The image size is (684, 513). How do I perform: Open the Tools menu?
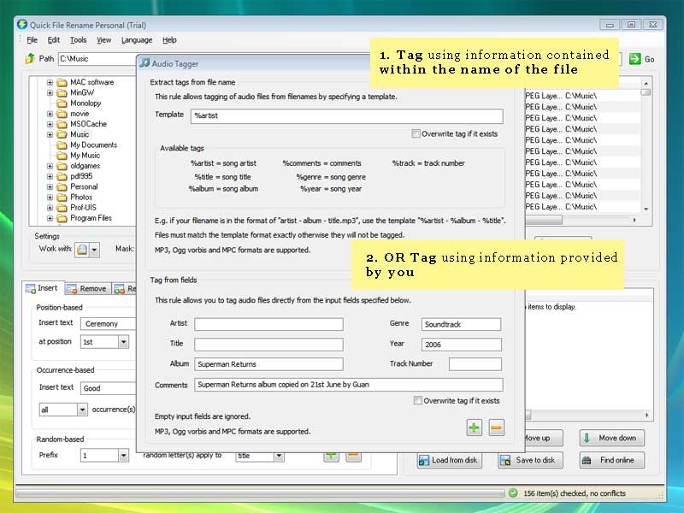(x=78, y=39)
